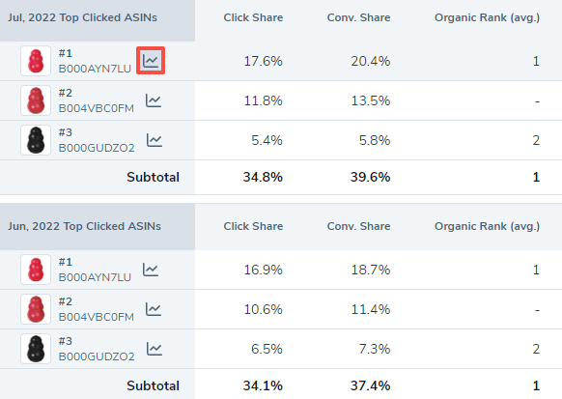562x399 pixels.
Task: Click June table Organic Rank (avg.) header
Action: (x=487, y=226)
